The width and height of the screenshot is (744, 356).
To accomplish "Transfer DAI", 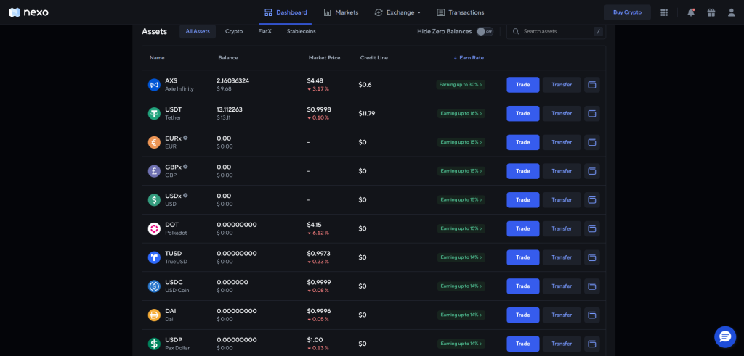I will (x=562, y=315).
